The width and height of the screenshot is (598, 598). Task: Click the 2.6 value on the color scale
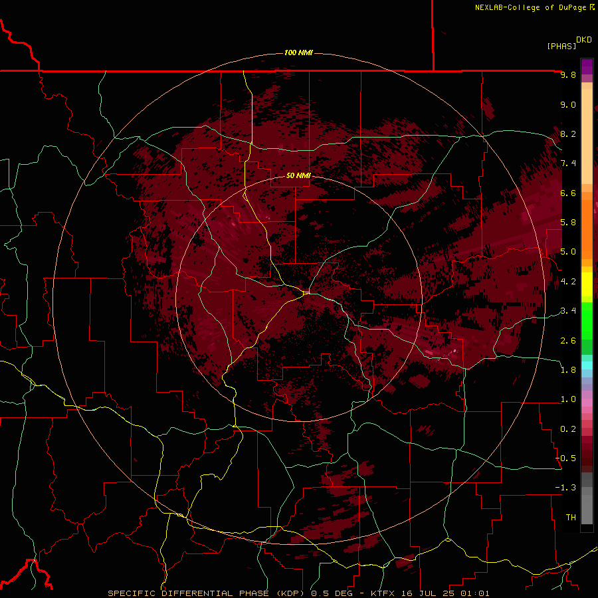tap(568, 340)
